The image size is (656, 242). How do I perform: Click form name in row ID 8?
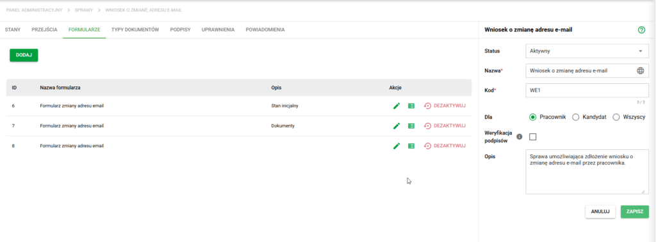pos(72,146)
